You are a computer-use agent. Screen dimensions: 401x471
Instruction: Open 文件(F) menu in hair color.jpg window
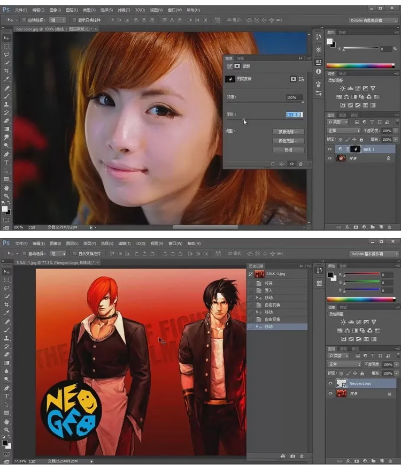(x=21, y=10)
